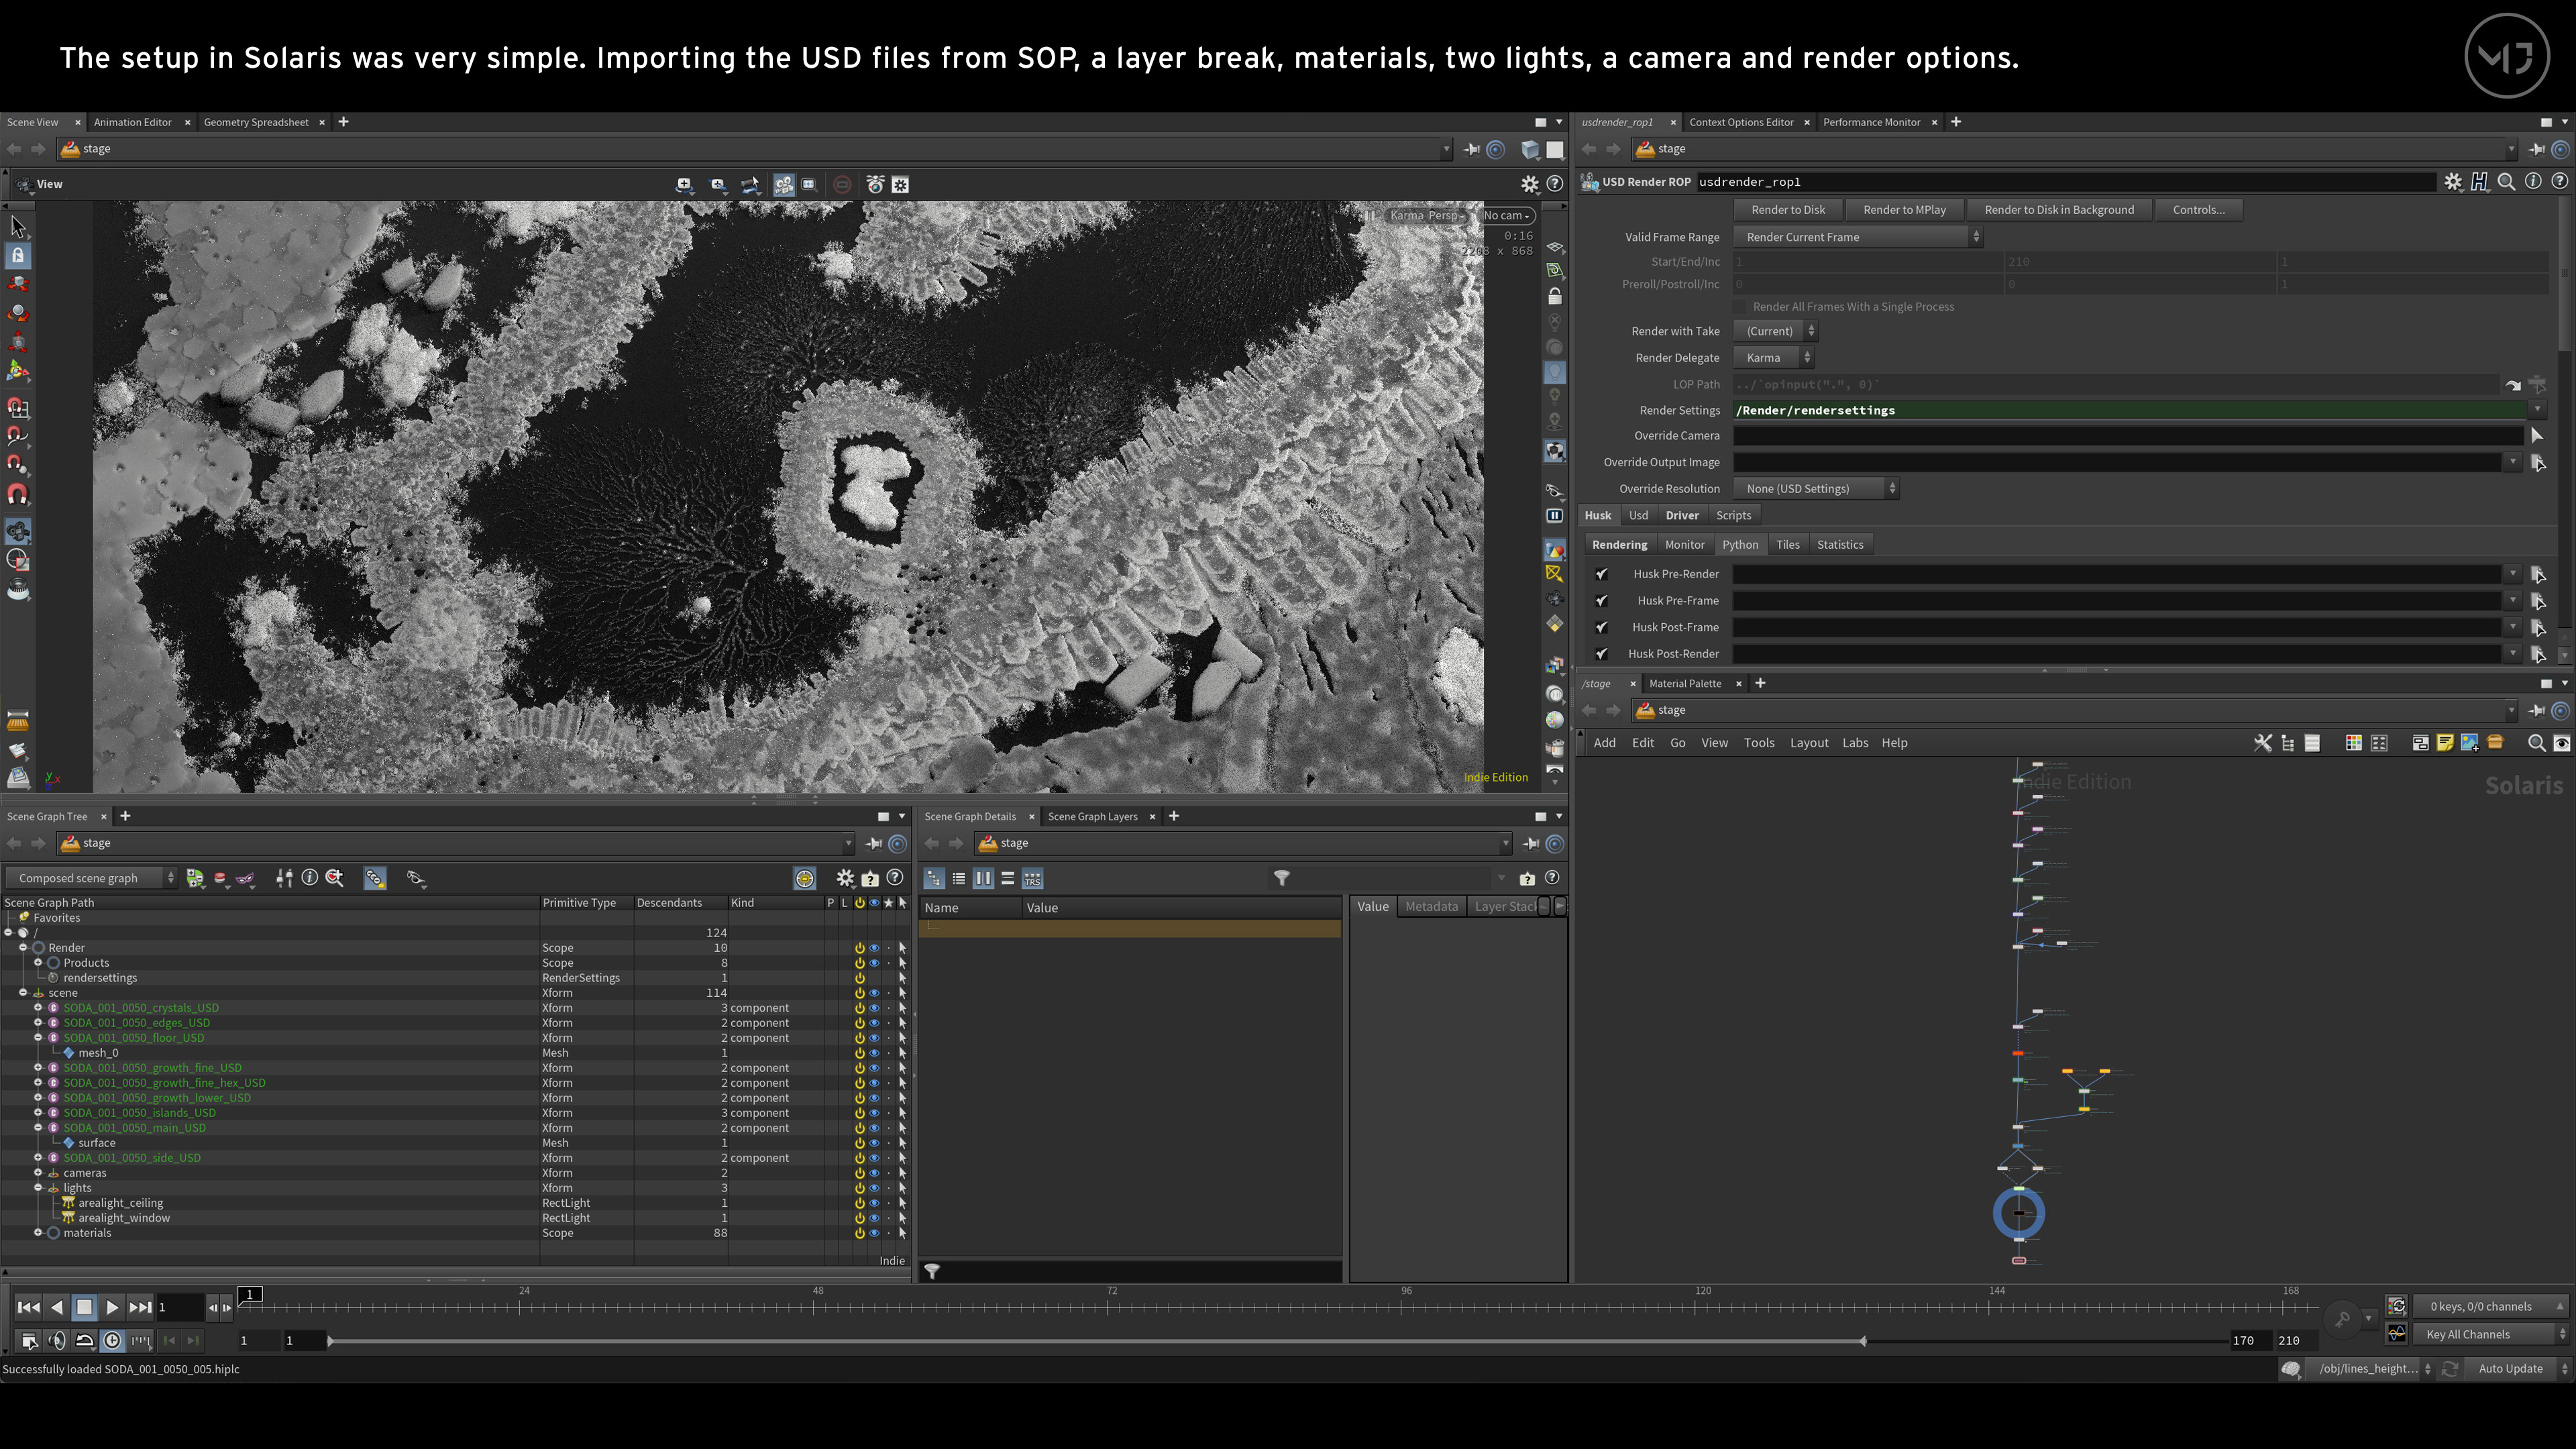Click the Scene Graph Tree filter gear icon

click(845, 878)
